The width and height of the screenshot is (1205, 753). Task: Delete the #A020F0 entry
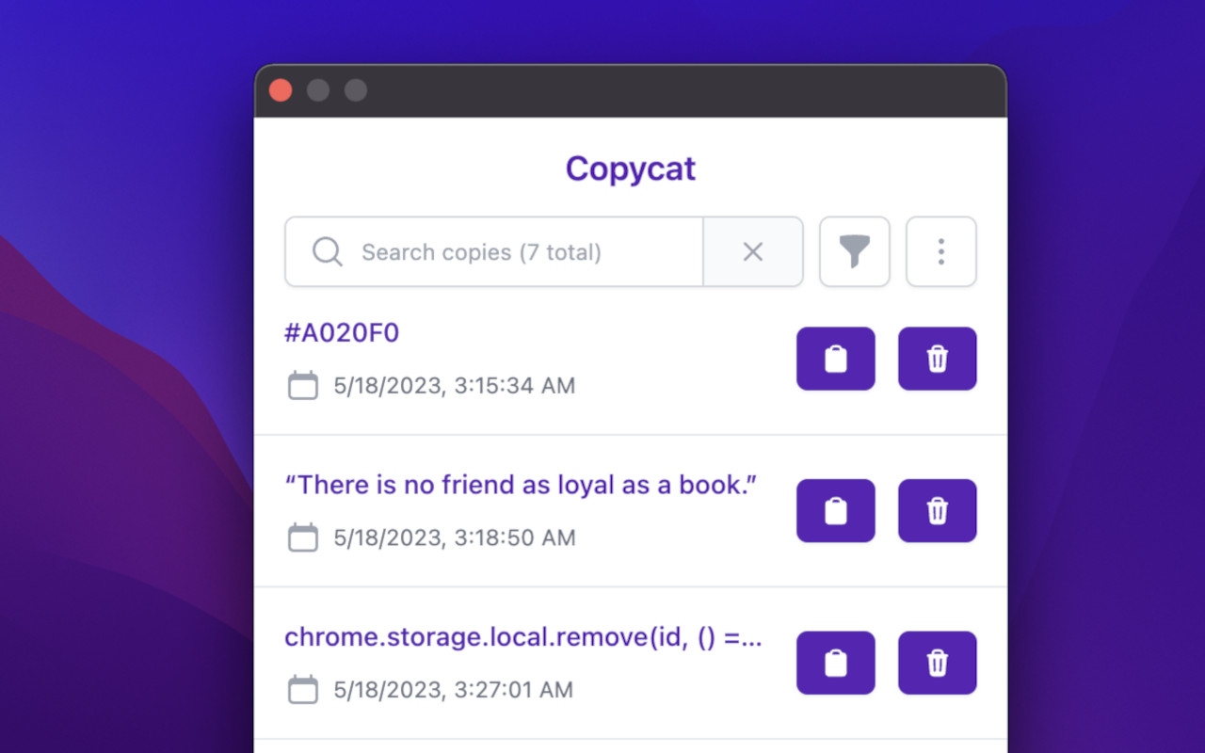click(x=938, y=359)
